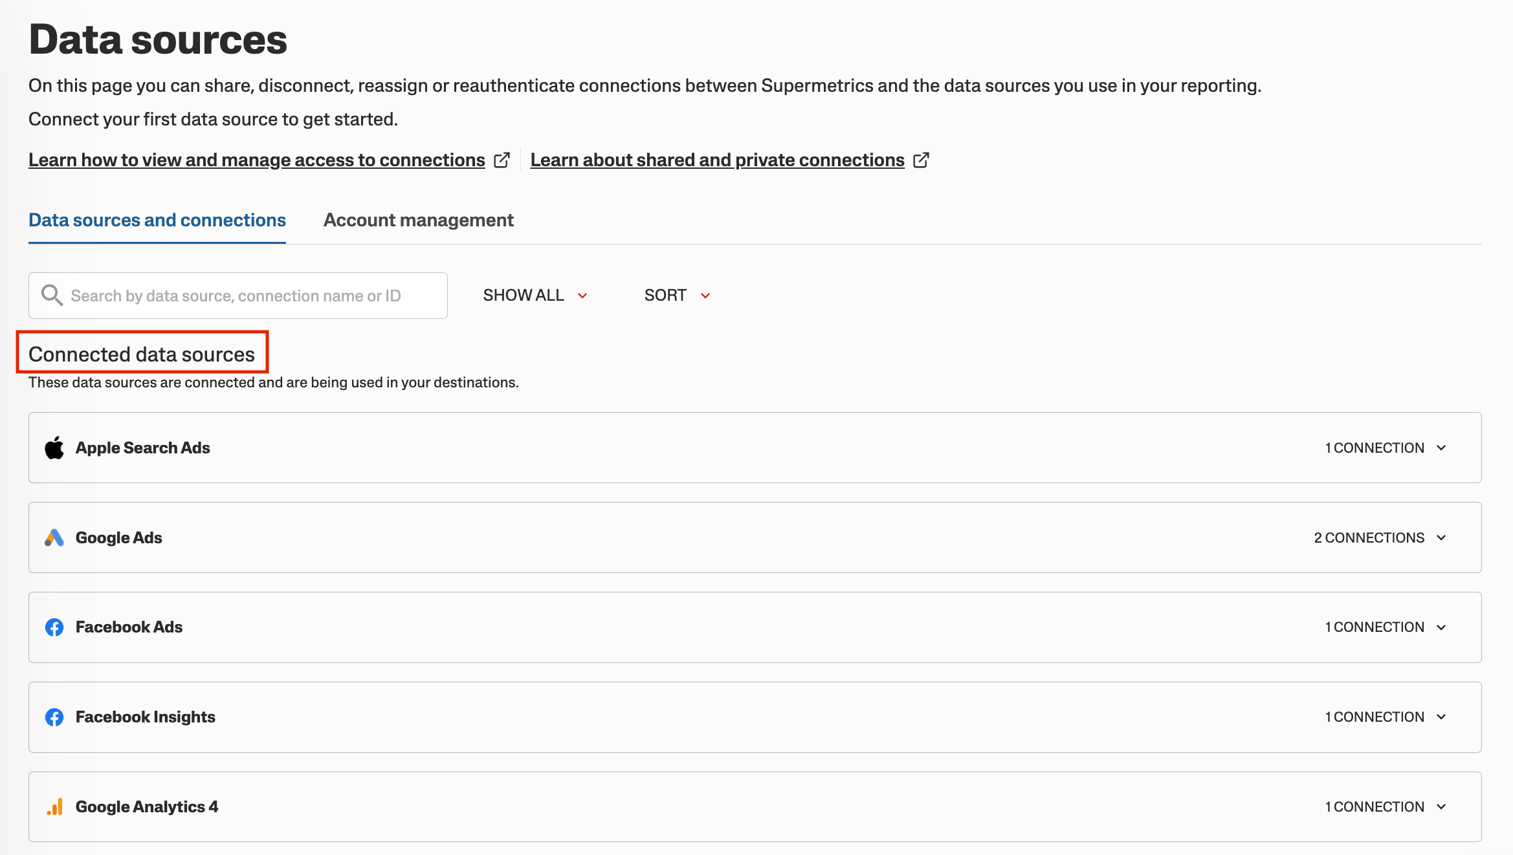Open Learn how to view and manage access link
Viewport: 1513px width, 855px height.
(x=257, y=160)
